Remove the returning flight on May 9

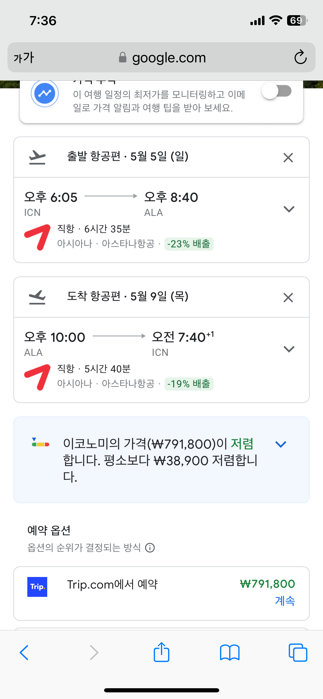(x=288, y=298)
